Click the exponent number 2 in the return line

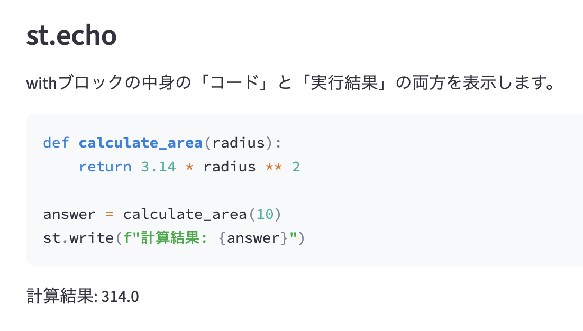pyautogui.click(x=296, y=167)
